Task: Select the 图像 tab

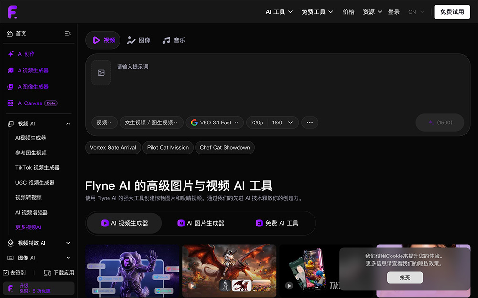Action: point(139,40)
